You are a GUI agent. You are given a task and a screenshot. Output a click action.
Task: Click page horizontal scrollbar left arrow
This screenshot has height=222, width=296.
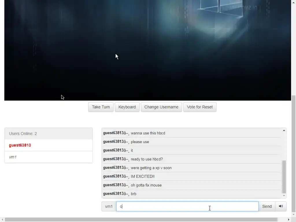(x=2, y=220)
